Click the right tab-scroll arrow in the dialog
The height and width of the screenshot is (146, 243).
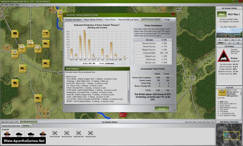click(x=174, y=19)
